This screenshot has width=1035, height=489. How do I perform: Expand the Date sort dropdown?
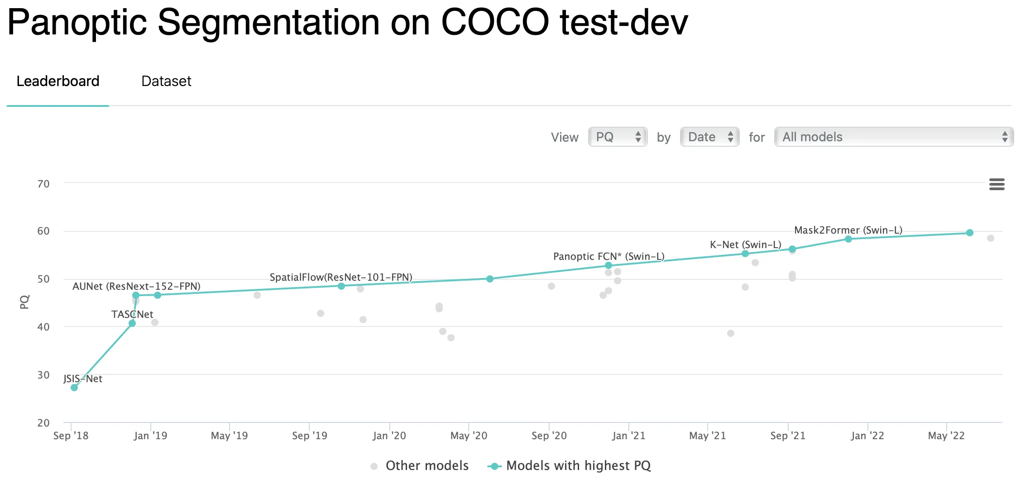[709, 137]
